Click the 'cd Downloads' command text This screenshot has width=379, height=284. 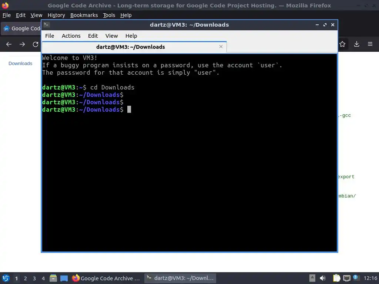click(112, 87)
